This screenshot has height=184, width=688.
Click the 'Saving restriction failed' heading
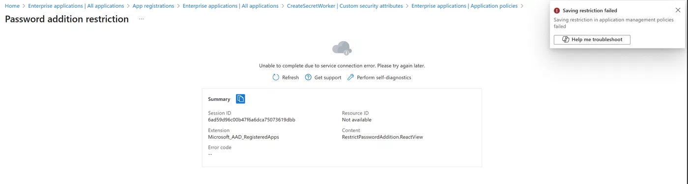tap(590, 10)
